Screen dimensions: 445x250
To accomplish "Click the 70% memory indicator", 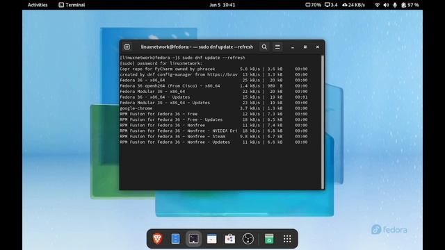I will point(313,5).
